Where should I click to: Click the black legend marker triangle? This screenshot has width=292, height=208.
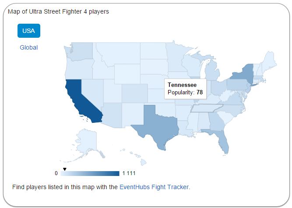(65, 169)
